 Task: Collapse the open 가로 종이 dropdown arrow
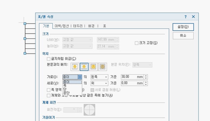[x=80, y=77]
